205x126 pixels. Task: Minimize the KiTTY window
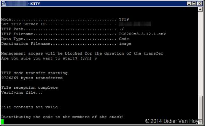189,3
